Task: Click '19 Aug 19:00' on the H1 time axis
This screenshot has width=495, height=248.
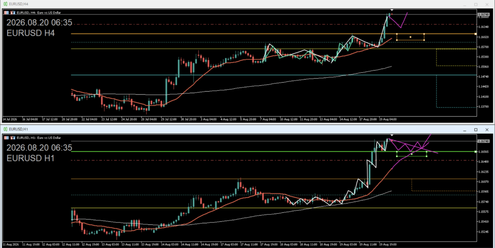Action: coord(388,245)
